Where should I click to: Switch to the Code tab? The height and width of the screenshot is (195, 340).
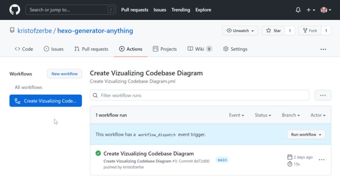click(24, 49)
